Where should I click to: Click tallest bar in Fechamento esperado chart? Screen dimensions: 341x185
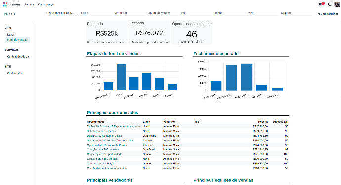coord(247,77)
